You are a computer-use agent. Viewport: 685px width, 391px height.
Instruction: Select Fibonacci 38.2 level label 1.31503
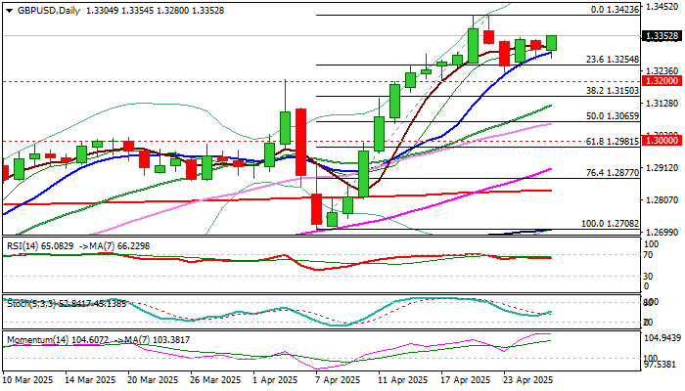pos(613,91)
